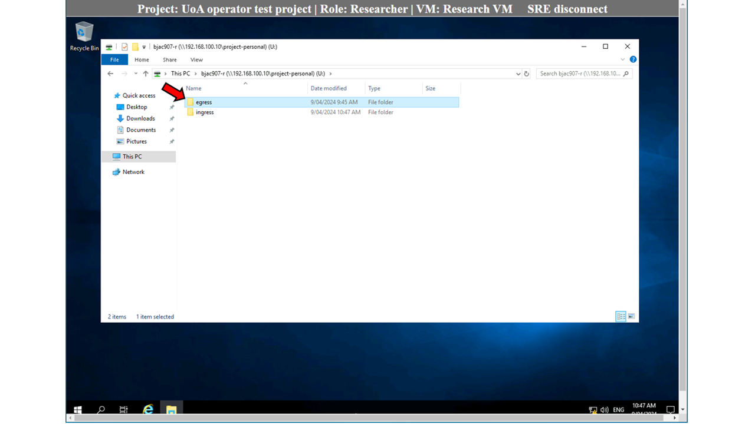The image size is (755, 424).
Task: Open the View ribbon tab
Action: coord(196,59)
